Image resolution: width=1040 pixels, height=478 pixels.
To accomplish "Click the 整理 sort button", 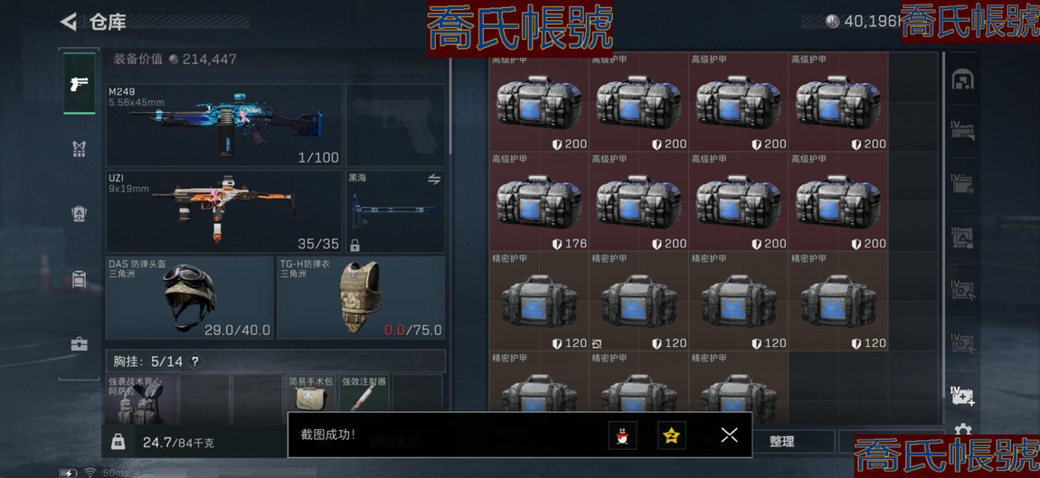I will click(782, 442).
